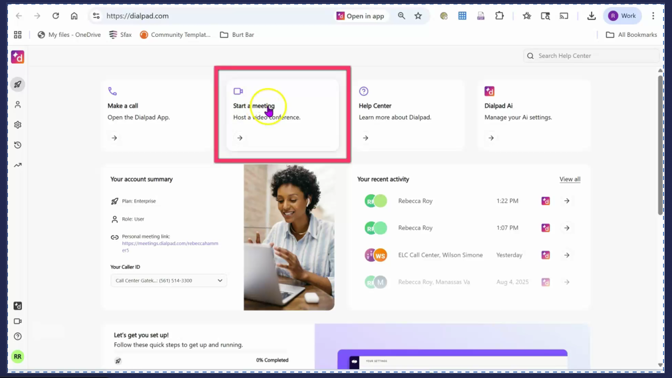Click the Role: User text
Viewport: 672px width, 378px height.
click(x=133, y=219)
